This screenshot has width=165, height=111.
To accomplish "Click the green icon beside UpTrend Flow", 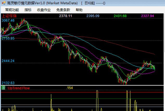I will (3, 88).
